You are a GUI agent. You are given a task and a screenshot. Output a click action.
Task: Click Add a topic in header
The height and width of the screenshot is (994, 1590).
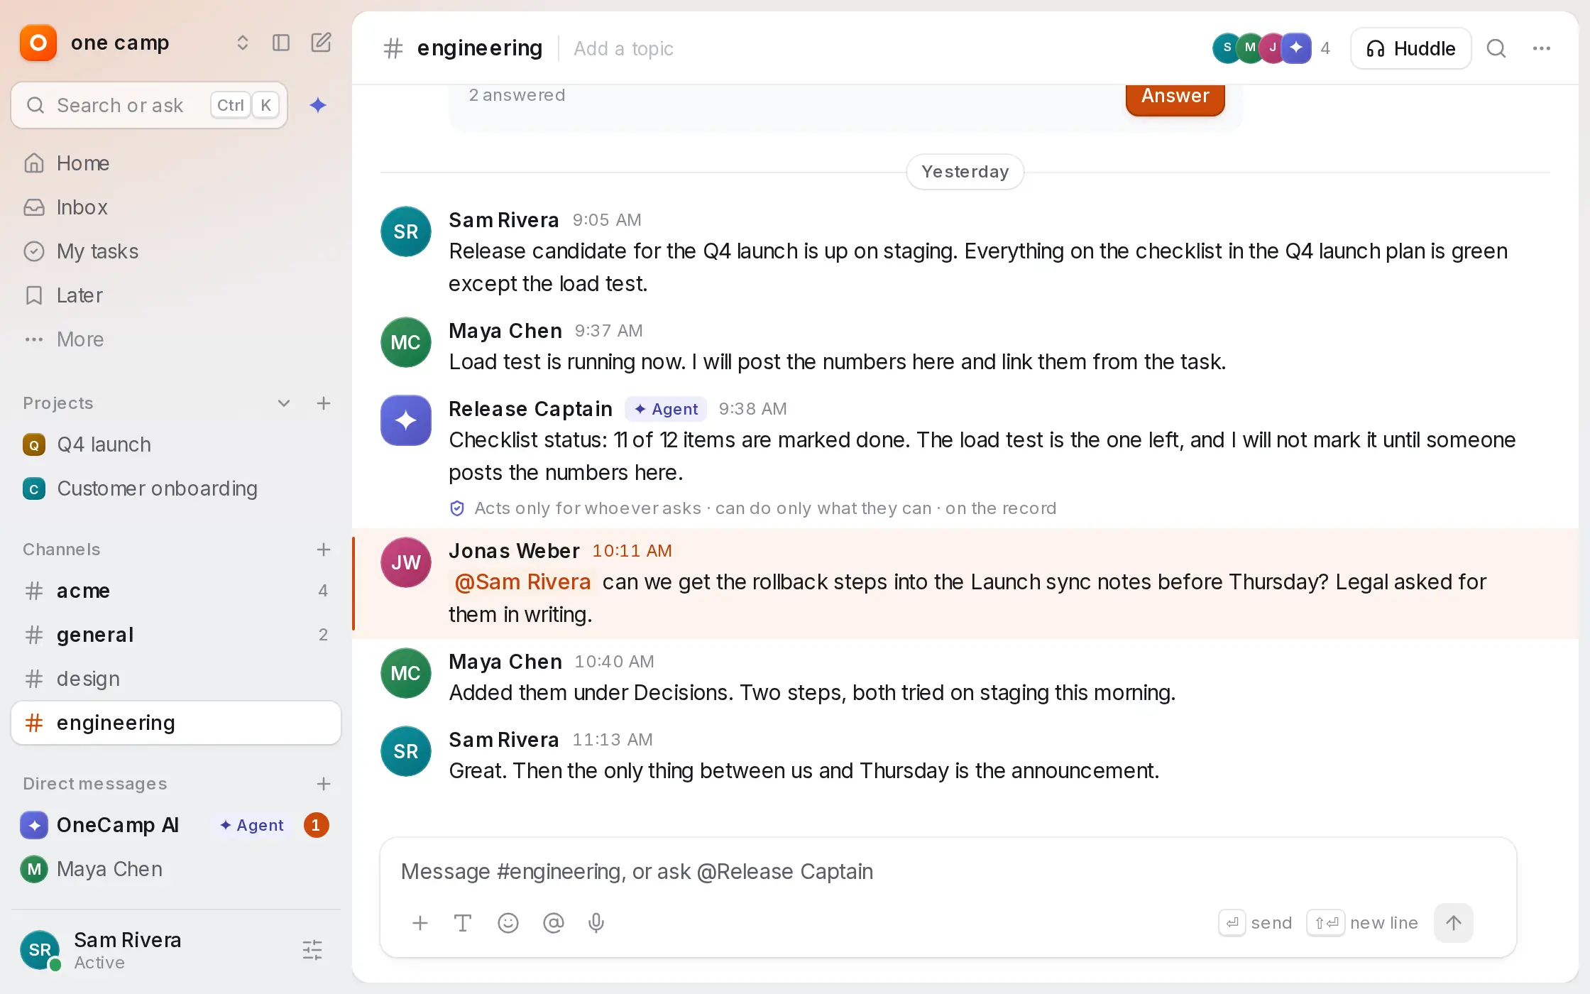click(x=623, y=48)
